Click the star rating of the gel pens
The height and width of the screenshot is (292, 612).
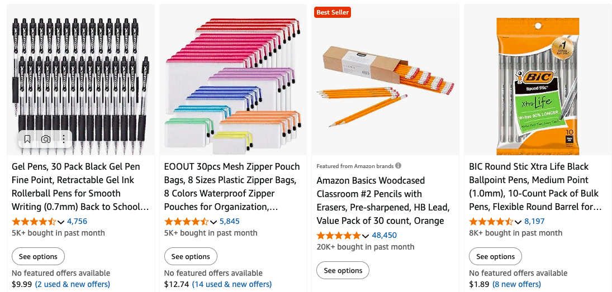pos(34,221)
